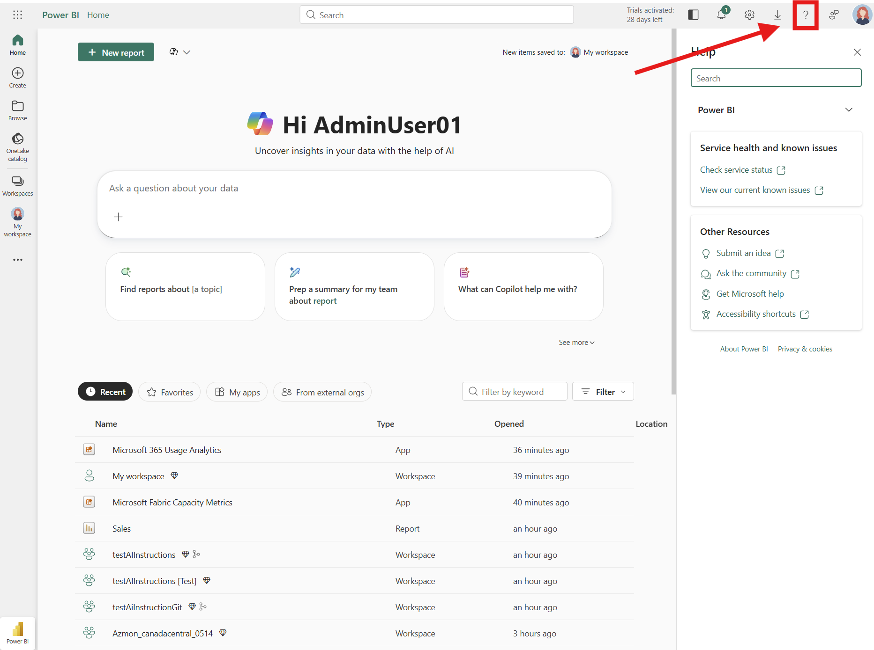The height and width of the screenshot is (650, 874).
Task: Open the Sales report
Action: coord(121,529)
